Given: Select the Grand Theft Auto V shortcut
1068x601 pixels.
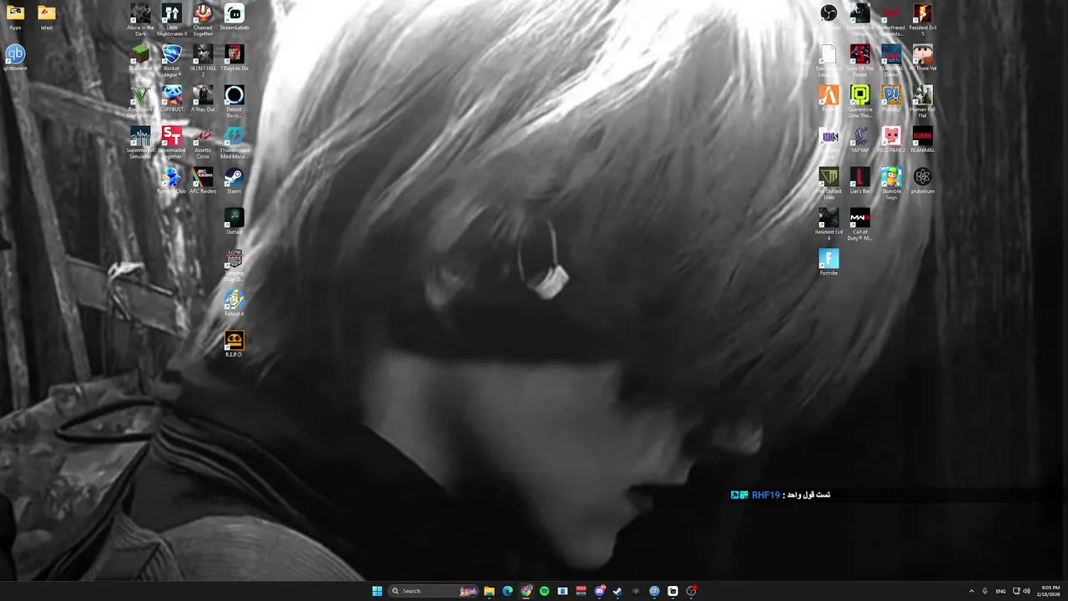Looking at the screenshot, I should coord(140,102).
